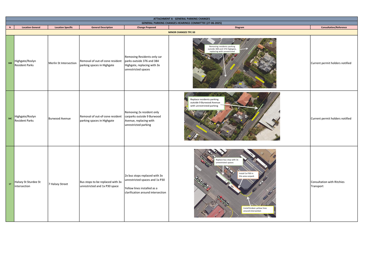
Task: Click row number cell '16C'
Action: click(10, 119)
